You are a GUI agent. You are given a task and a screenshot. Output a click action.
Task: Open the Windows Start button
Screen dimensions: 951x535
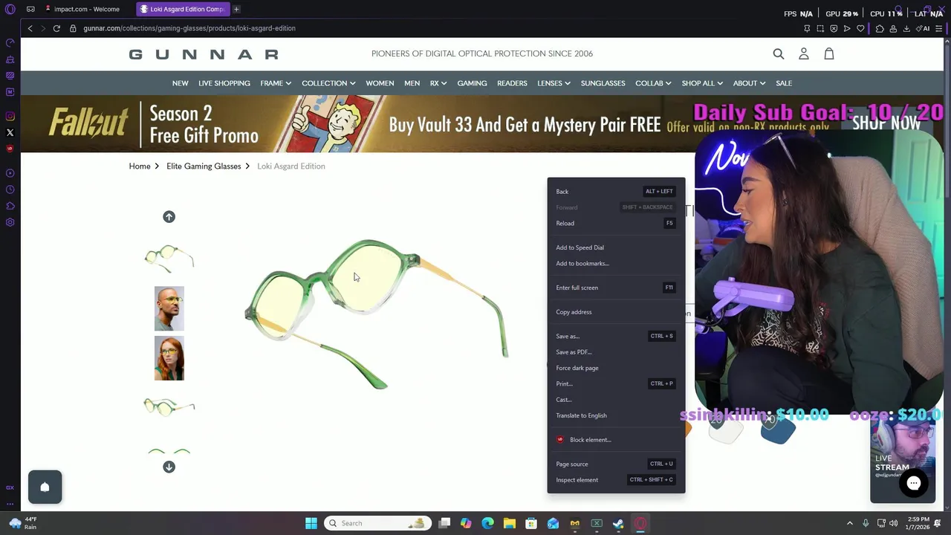click(x=311, y=523)
